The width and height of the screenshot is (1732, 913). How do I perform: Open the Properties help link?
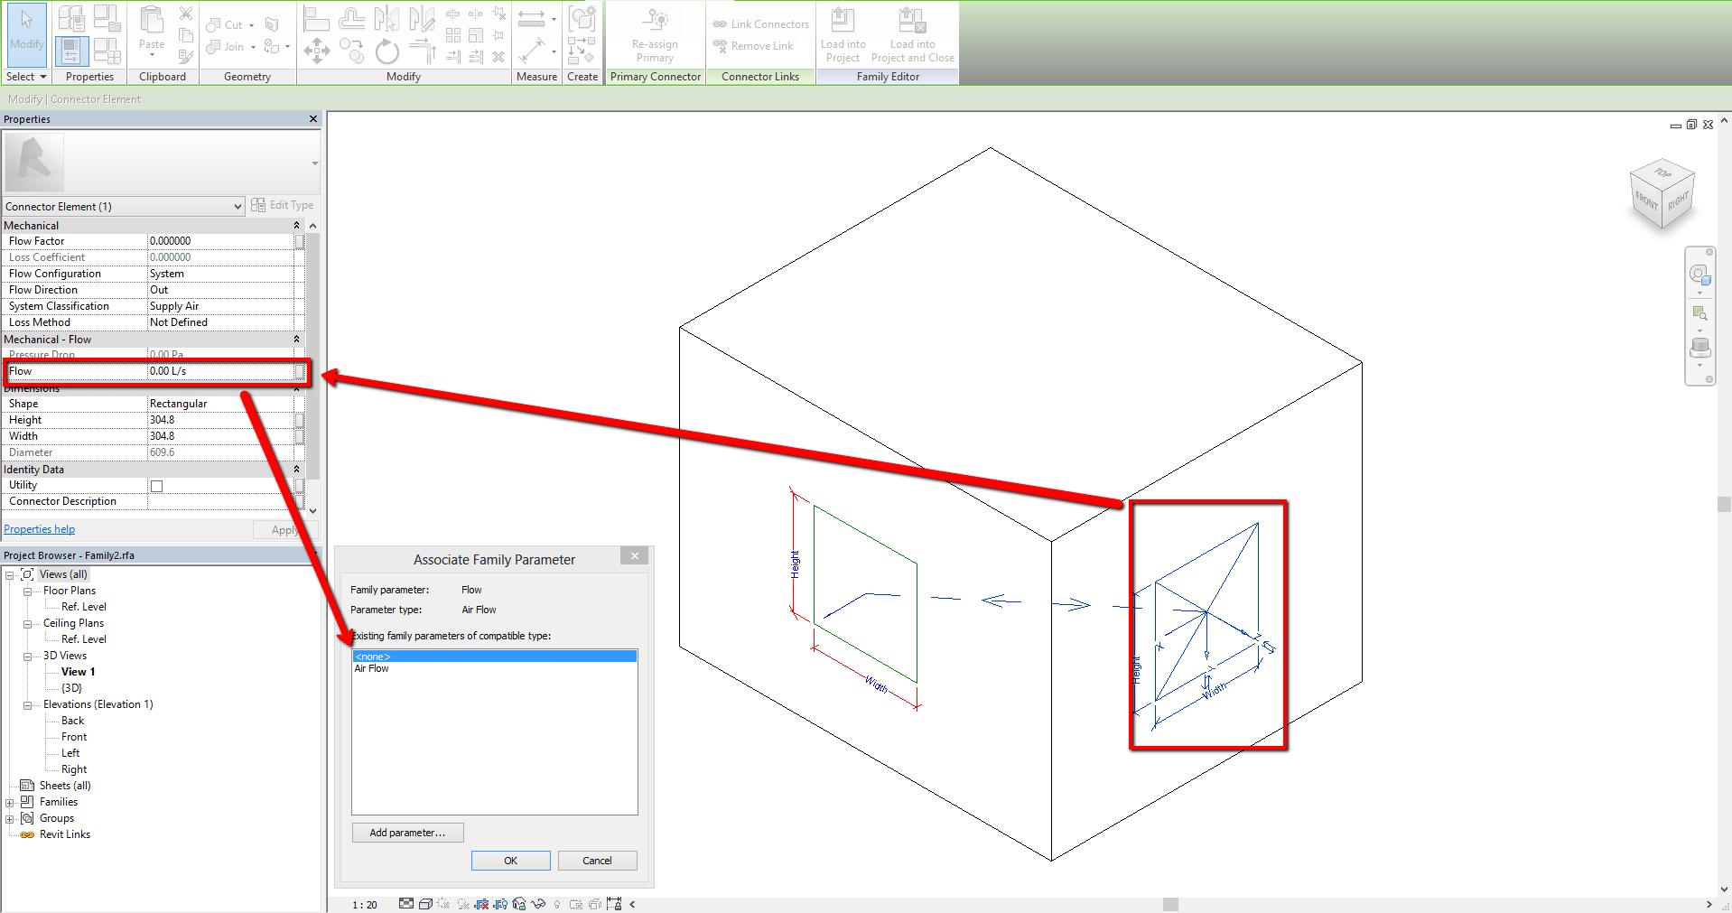pyautogui.click(x=39, y=528)
